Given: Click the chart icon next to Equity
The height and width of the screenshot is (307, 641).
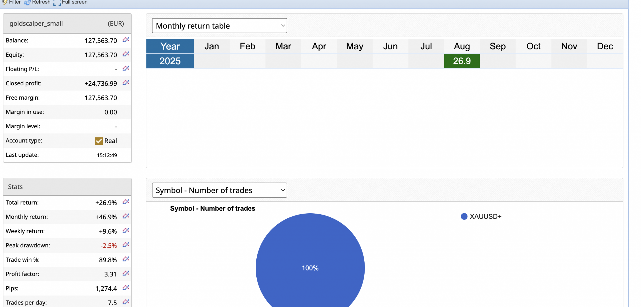Looking at the screenshot, I should [x=126, y=54].
